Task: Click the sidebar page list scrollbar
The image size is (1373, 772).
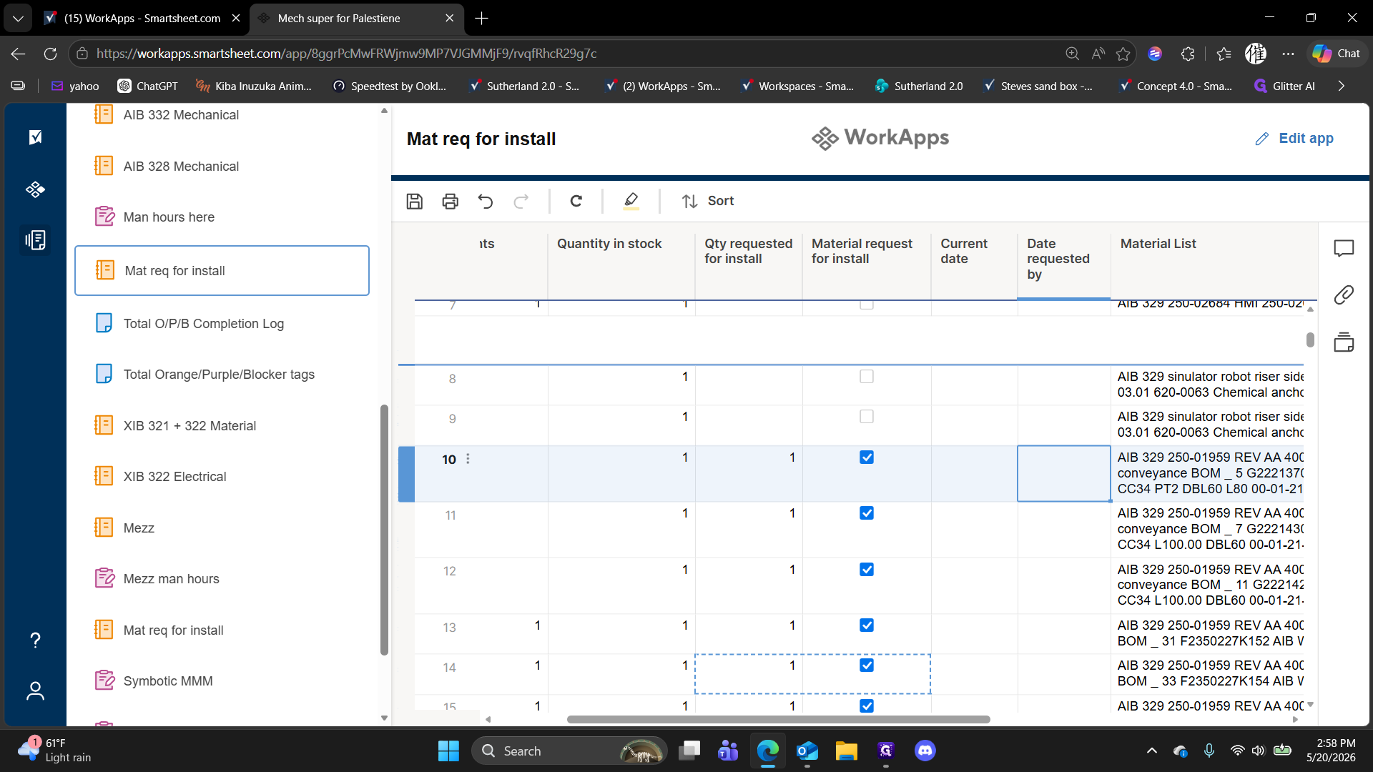Action: 384,530
